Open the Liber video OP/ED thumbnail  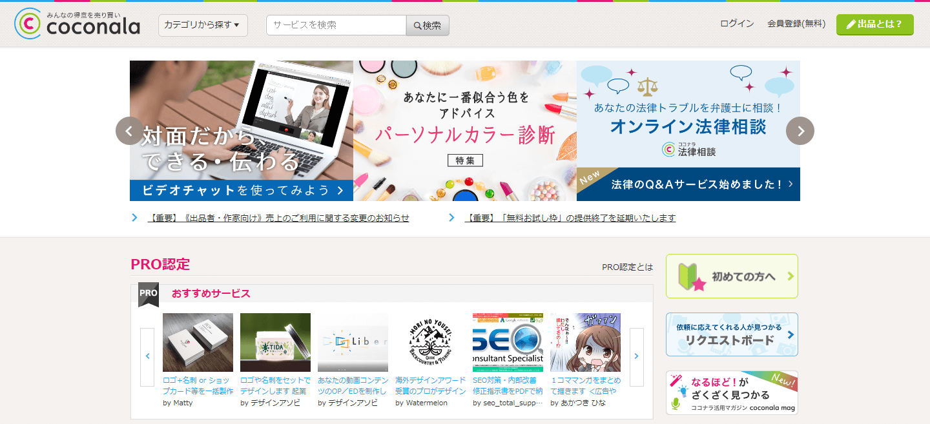pos(353,342)
